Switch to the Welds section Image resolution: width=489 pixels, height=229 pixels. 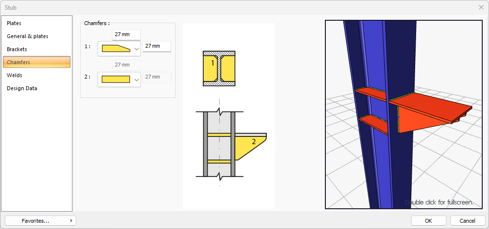tap(37, 75)
